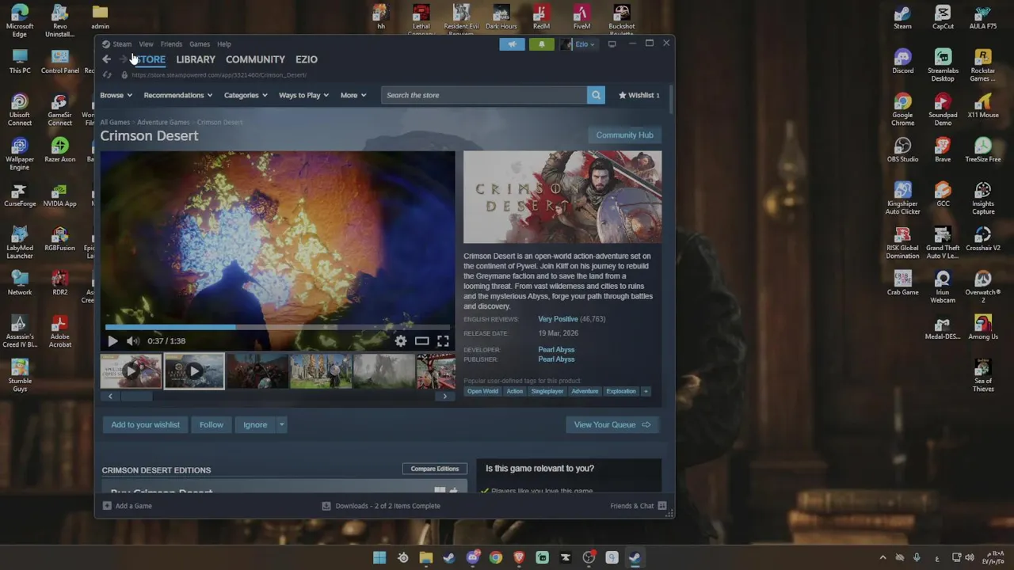Open Brave browser in the taskbar
The width and height of the screenshot is (1014, 570).
click(519, 557)
